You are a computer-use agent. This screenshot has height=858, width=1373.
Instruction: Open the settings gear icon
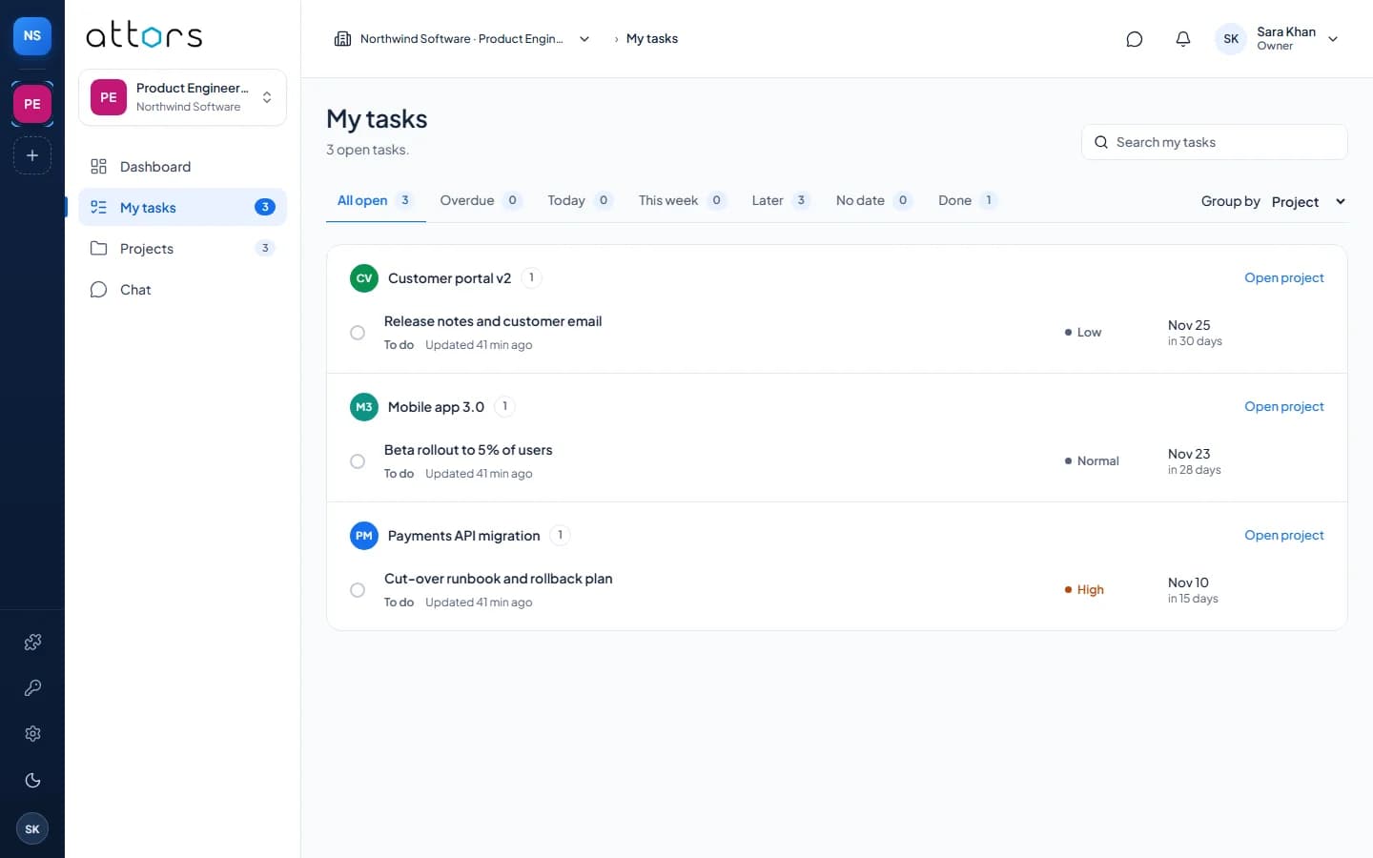coord(32,733)
